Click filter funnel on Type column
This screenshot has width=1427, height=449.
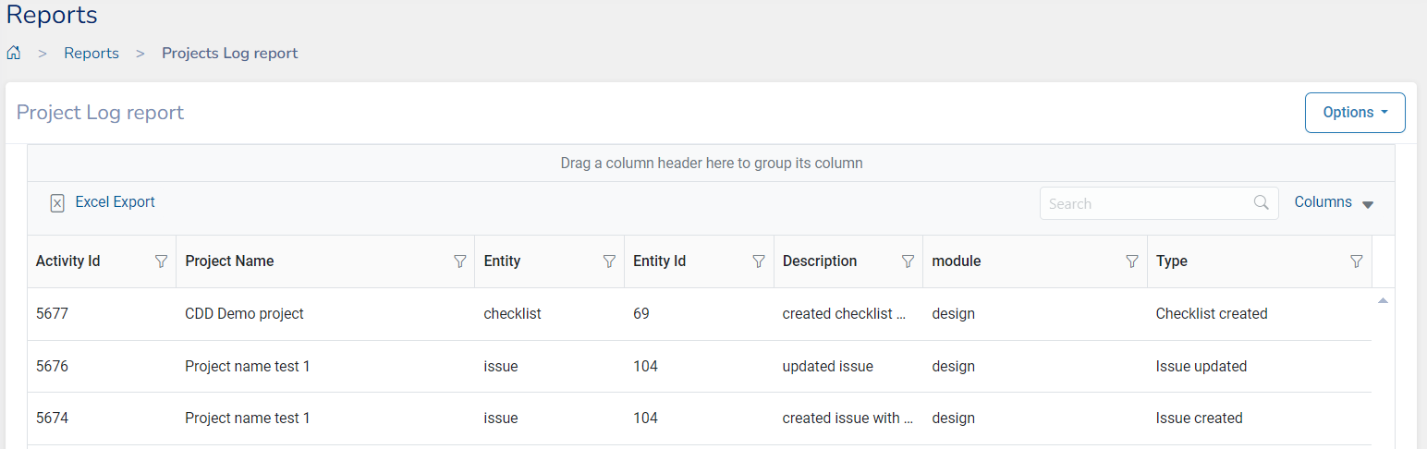pos(1356,261)
